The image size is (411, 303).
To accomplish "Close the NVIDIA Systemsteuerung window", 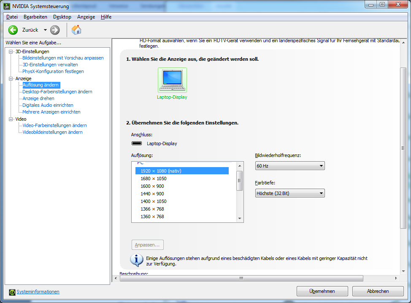I will (398, 5).
